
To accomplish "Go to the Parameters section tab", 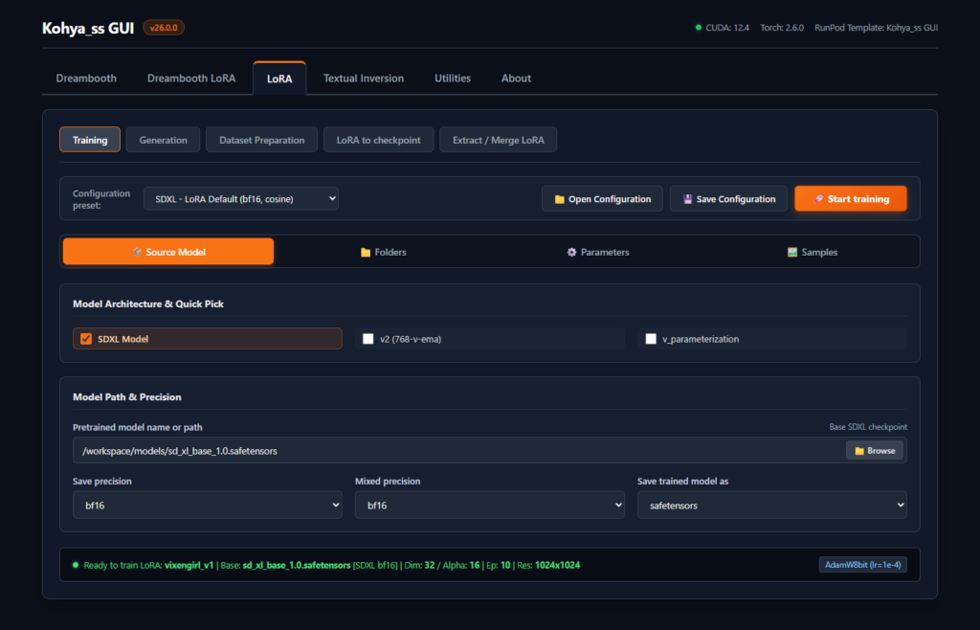I will point(597,252).
